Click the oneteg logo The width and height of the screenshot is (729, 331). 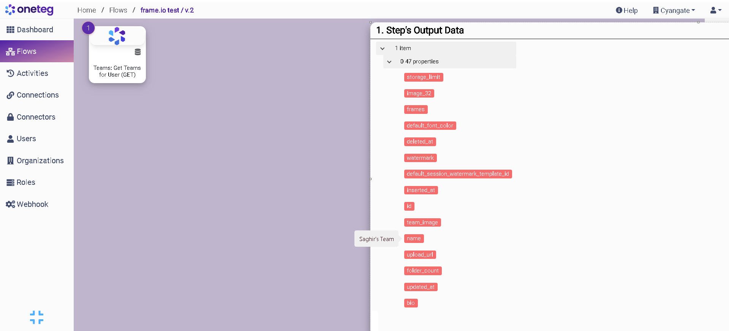tap(29, 10)
